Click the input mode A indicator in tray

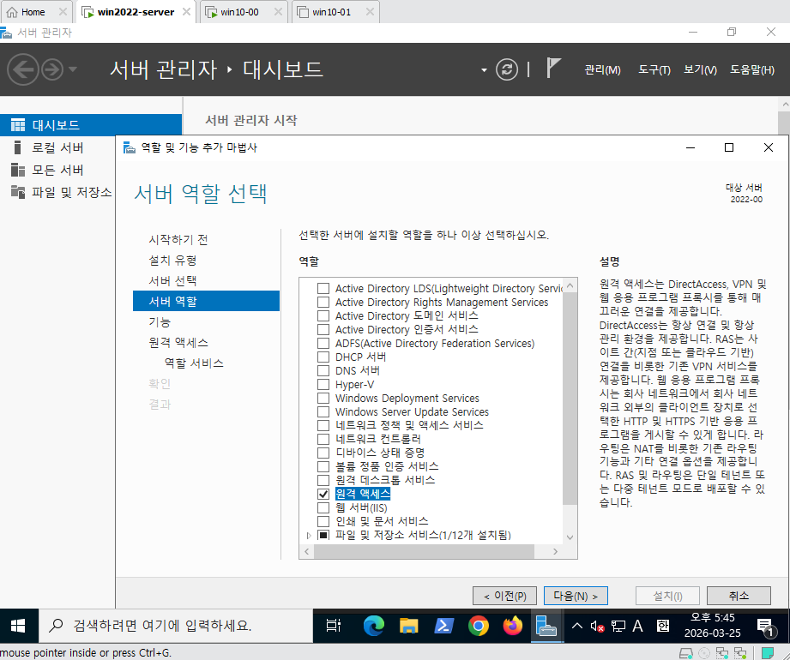tap(638, 626)
